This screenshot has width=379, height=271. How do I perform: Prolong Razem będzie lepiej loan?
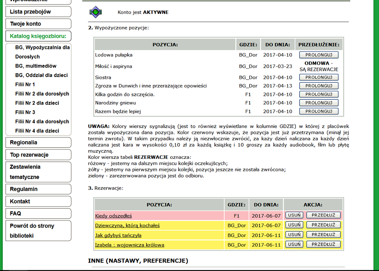click(x=319, y=111)
